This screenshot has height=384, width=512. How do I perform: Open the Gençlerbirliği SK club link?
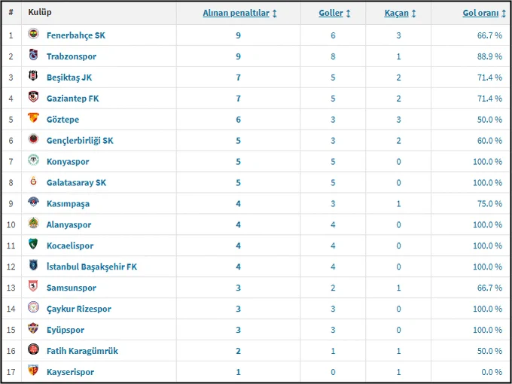pyautogui.click(x=80, y=140)
